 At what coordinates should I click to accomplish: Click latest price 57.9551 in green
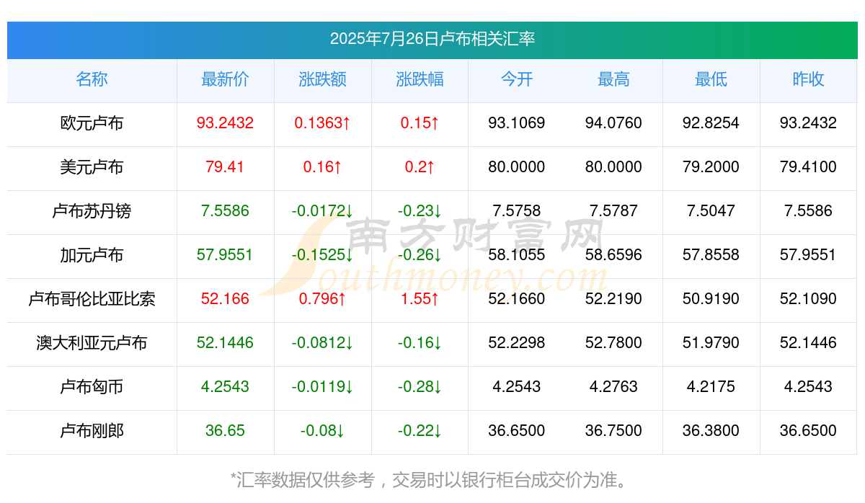[x=225, y=255]
